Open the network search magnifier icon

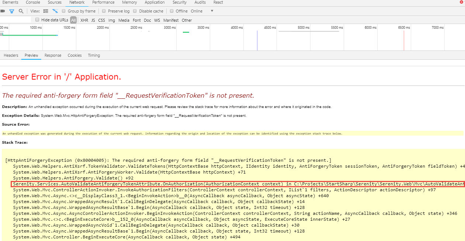tap(21, 11)
